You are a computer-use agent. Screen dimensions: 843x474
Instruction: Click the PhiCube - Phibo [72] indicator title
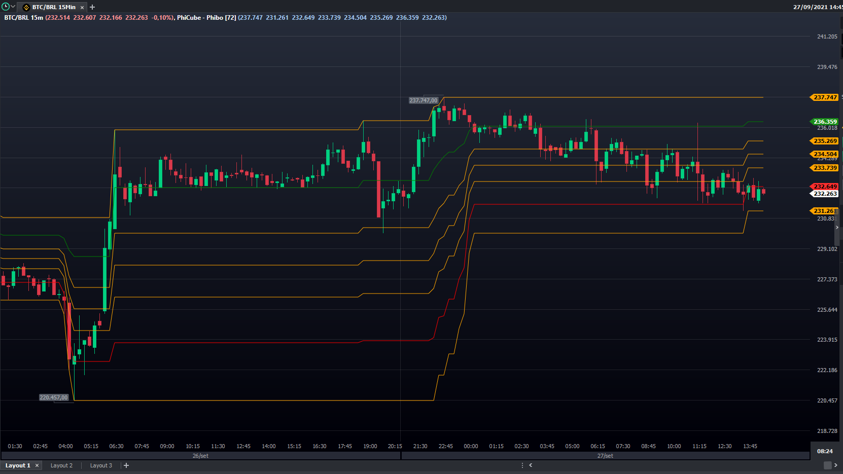[x=206, y=17]
